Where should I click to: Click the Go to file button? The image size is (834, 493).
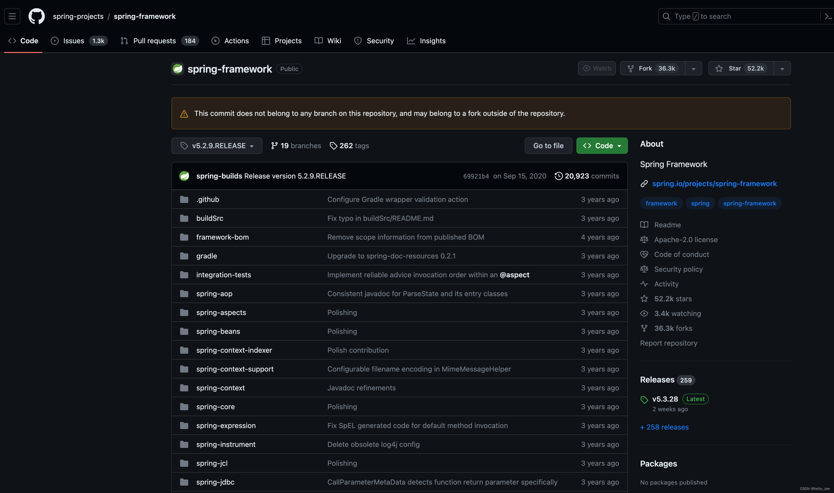[548, 145]
